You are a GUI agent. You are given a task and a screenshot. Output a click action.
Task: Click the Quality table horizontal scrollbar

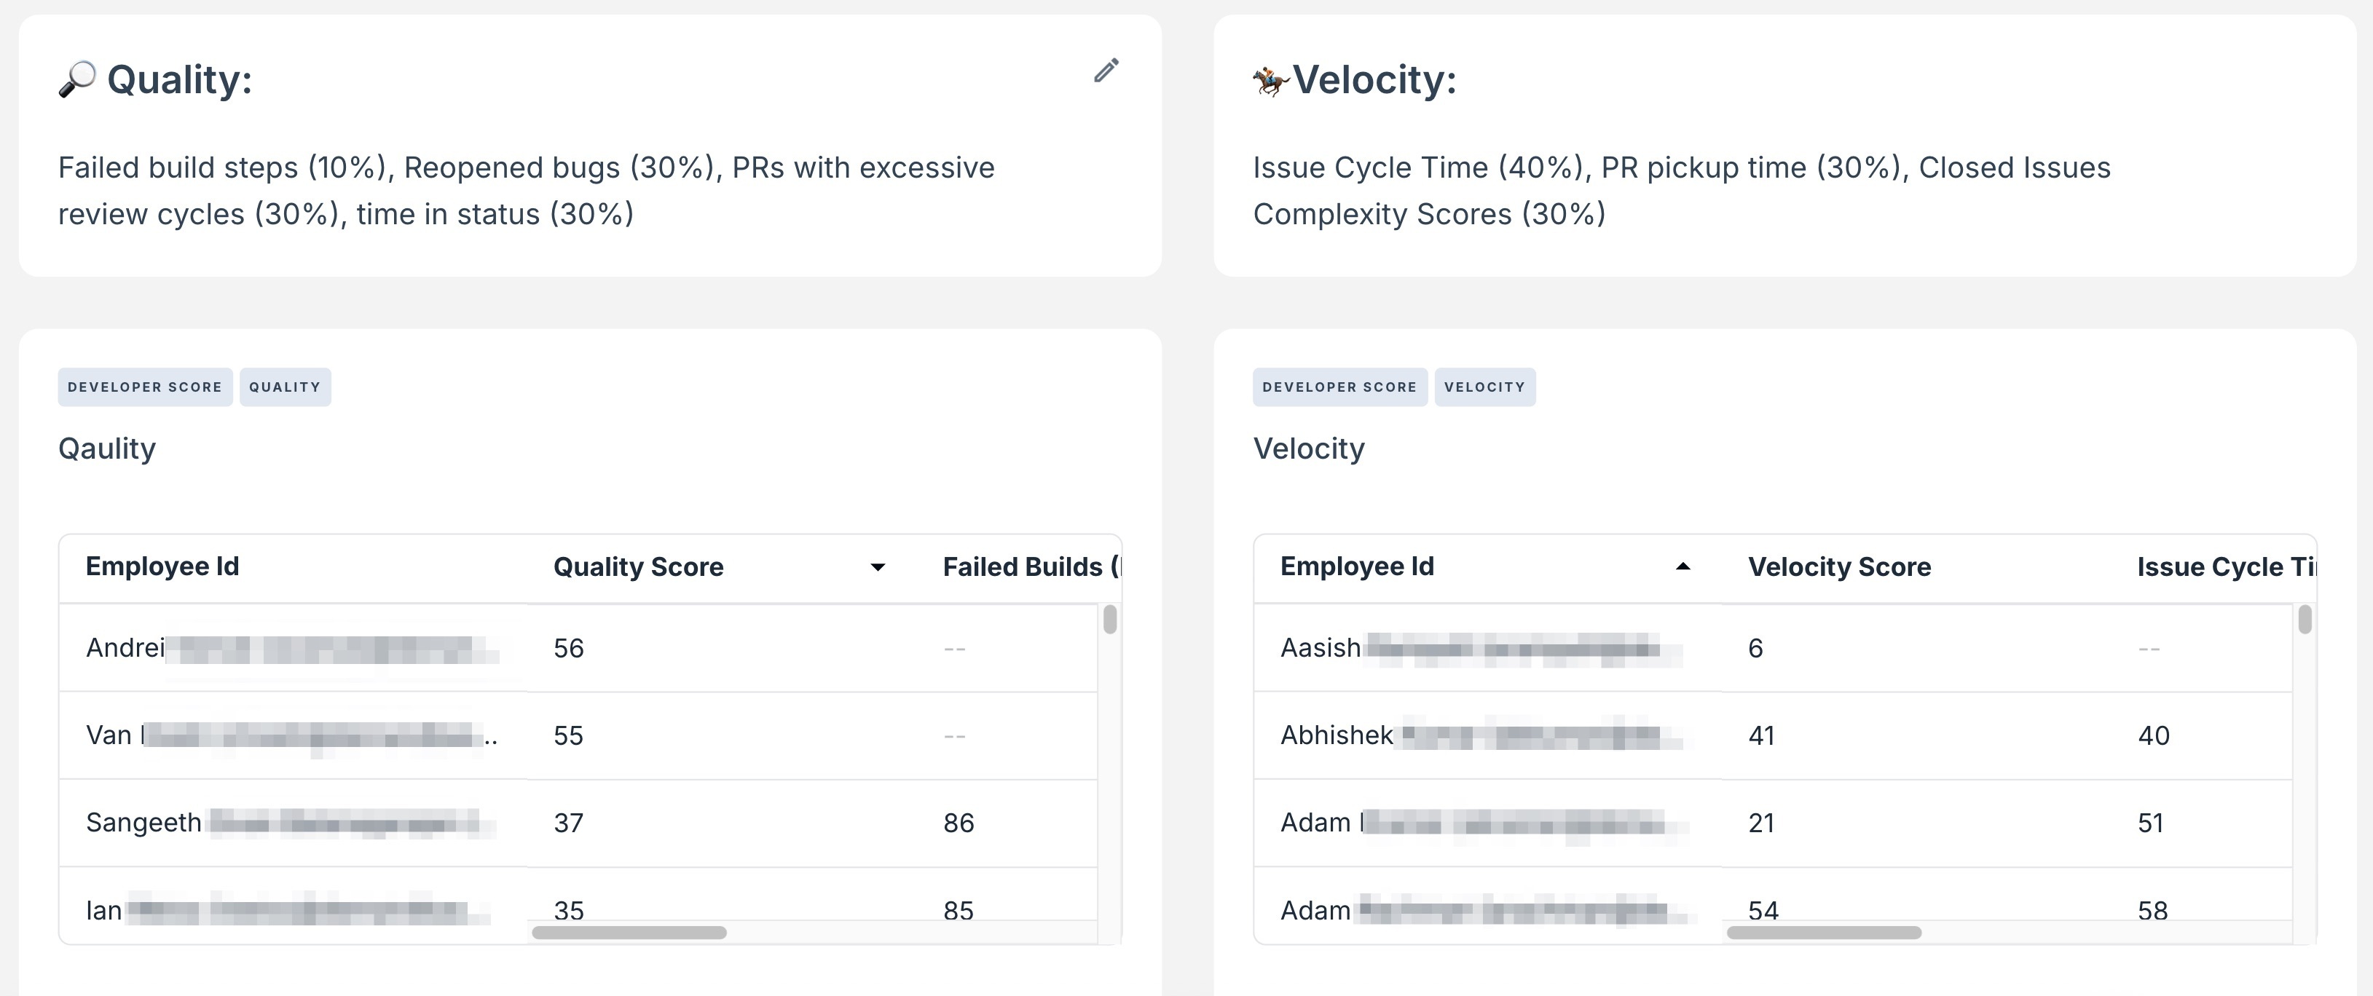(629, 933)
